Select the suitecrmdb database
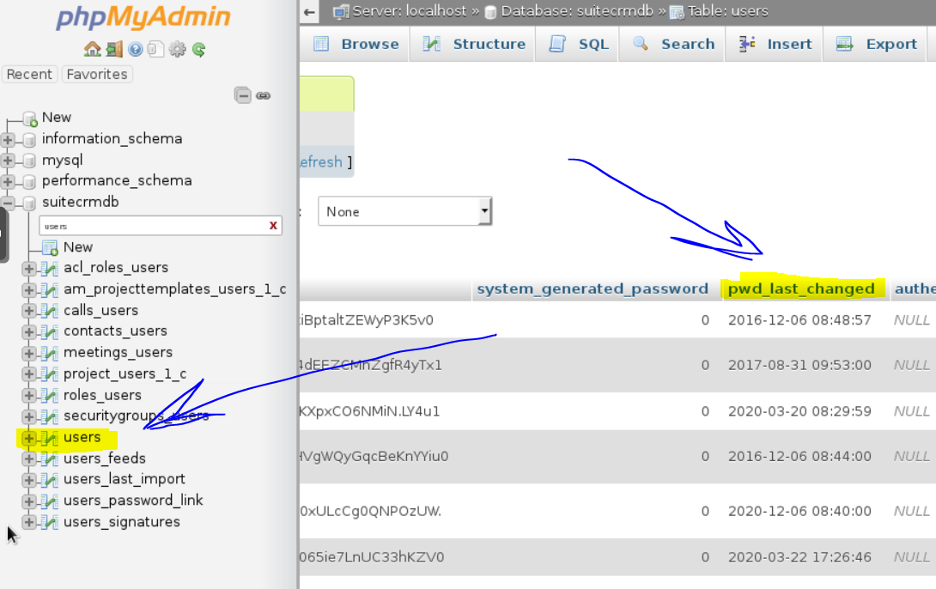The height and width of the screenshot is (589, 936). point(81,202)
